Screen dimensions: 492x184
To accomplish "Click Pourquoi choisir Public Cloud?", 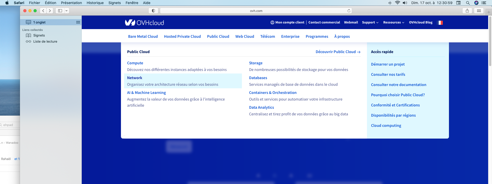I will click(398, 95).
